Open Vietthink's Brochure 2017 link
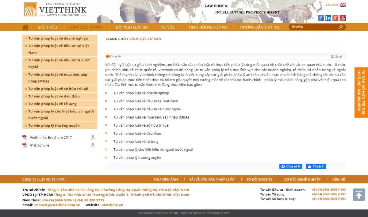 click(51, 137)
